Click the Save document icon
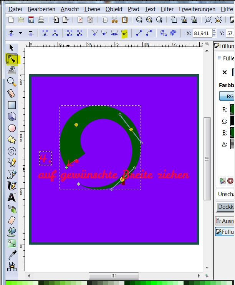The height and width of the screenshot is (285, 235). coord(31,20)
